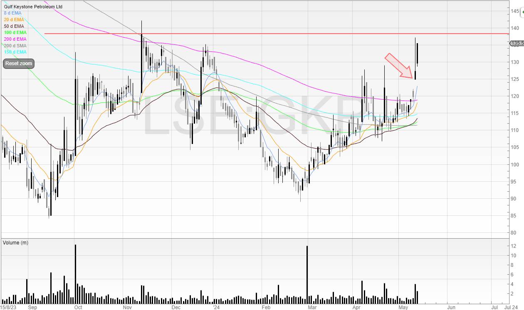Click the 135.5 current price label
The height and width of the screenshot is (310, 524).
click(x=517, y=43)
